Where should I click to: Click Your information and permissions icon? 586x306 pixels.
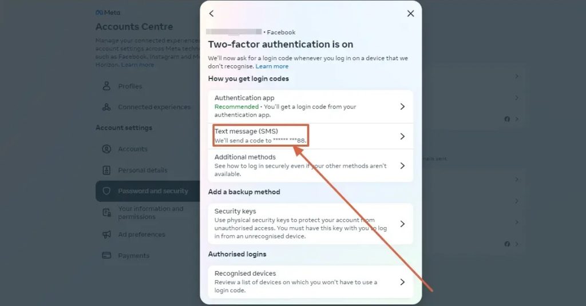pyautogui.click(x=106, y=213)
